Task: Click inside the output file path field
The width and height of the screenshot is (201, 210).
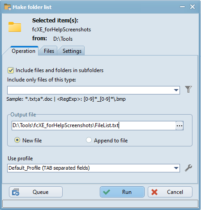Action: click(94, 125)
